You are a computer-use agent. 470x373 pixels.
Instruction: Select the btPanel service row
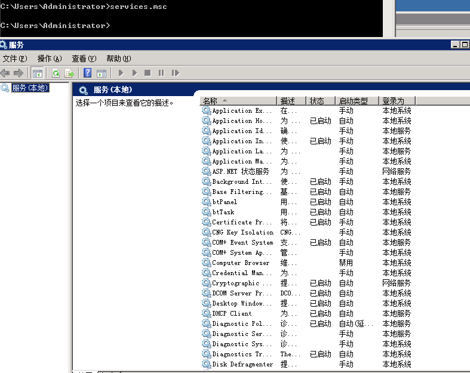[x=225, y=202]
